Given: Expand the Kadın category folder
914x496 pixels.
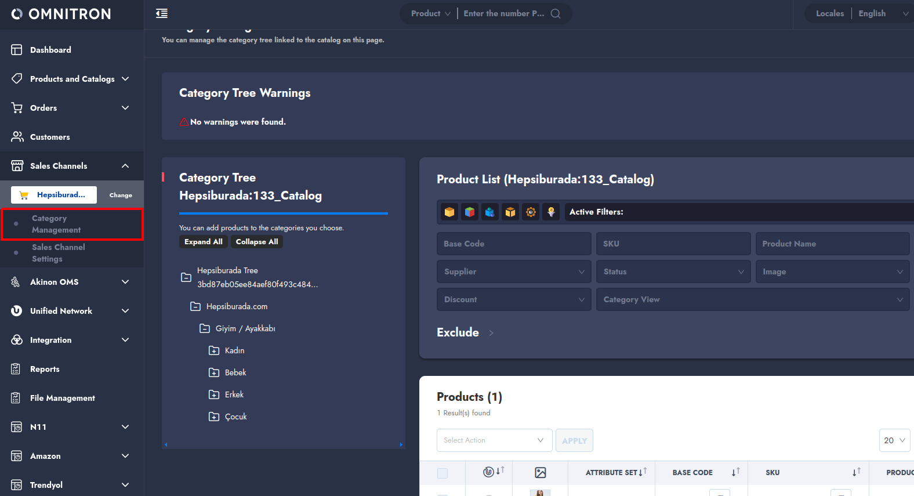Looking at the screenshot, I should 214,350.
